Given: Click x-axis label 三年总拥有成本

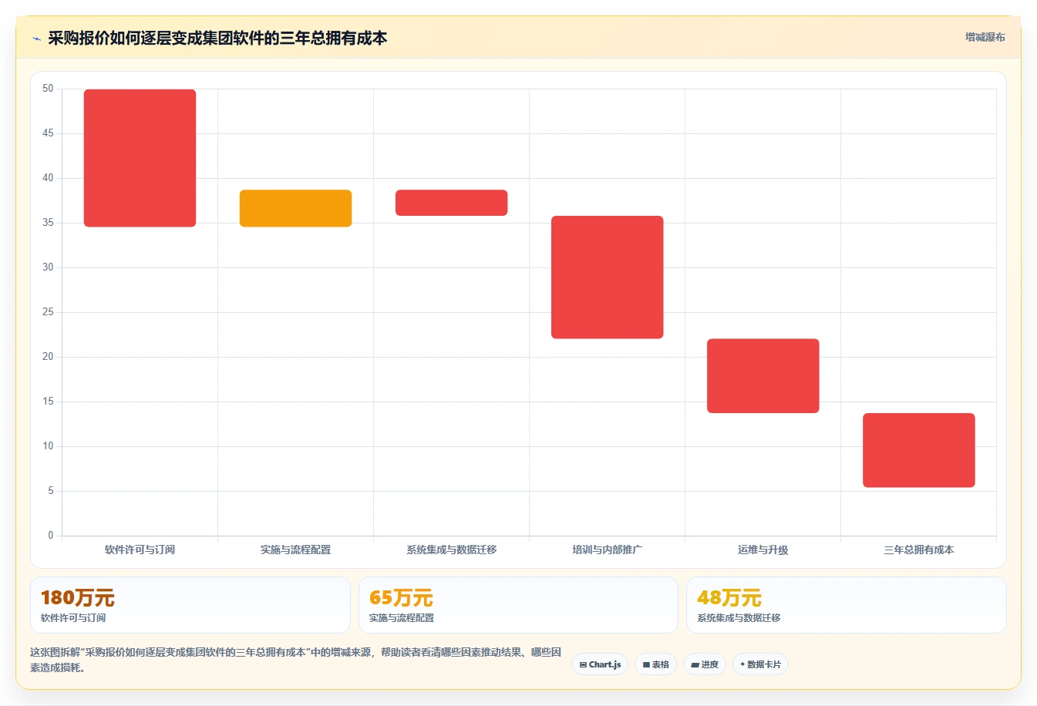Looking at the screenshot, I should pos(918,550).
